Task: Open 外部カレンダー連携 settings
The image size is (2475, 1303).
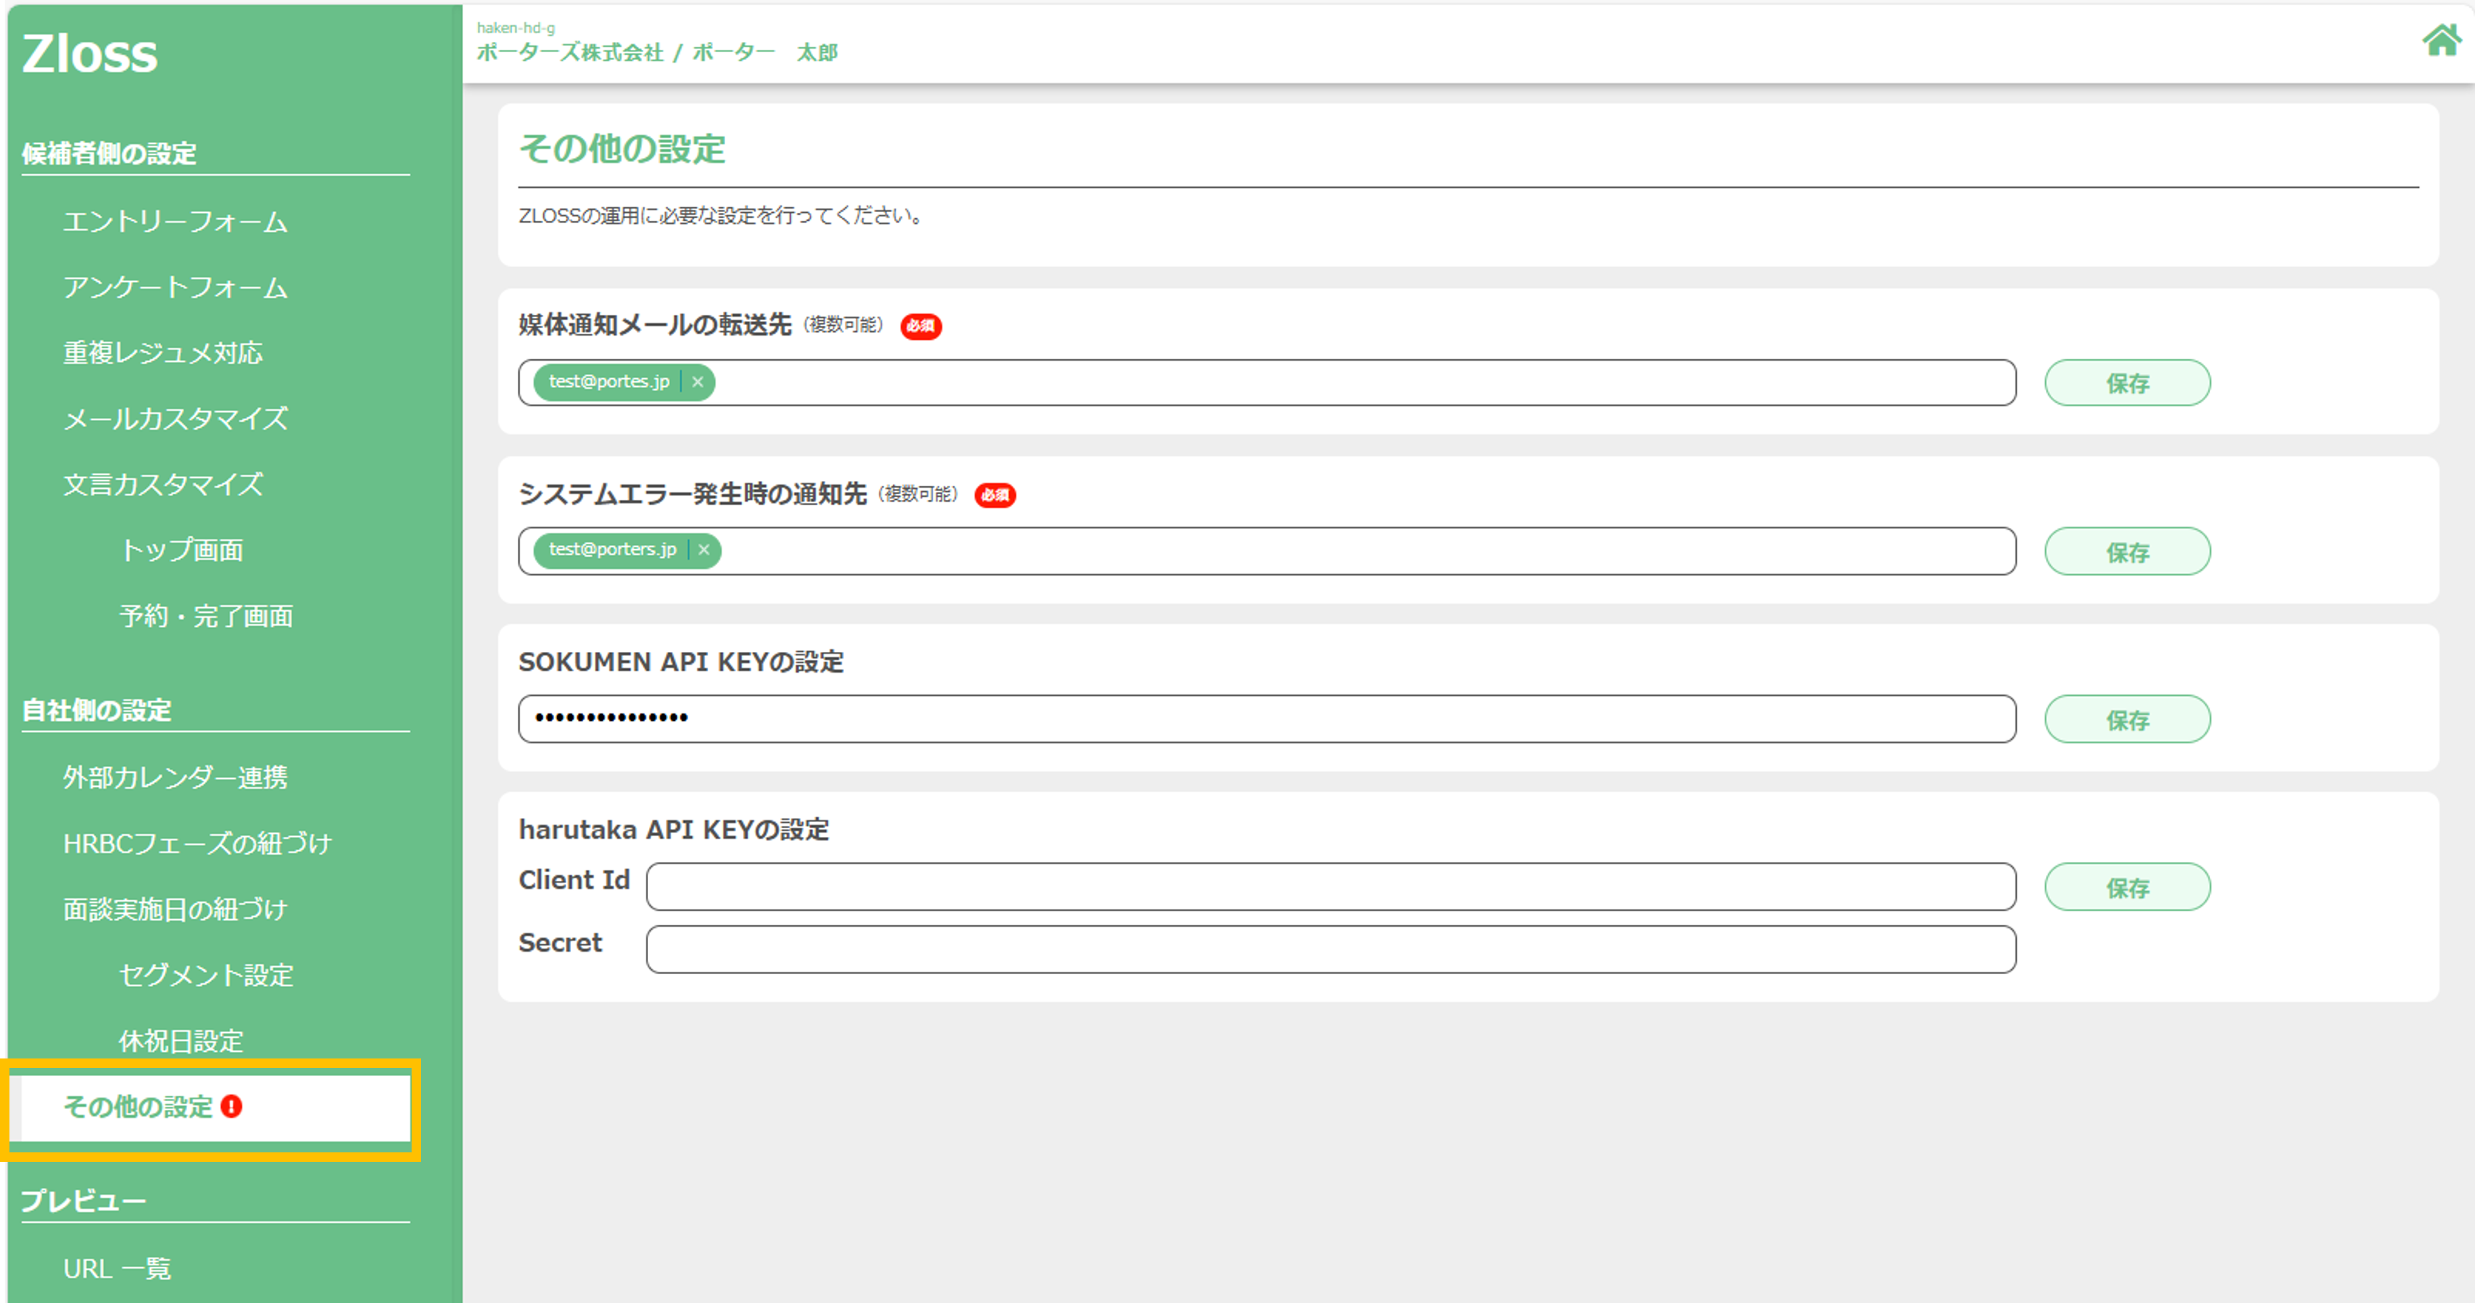Action: click(175, 777)
